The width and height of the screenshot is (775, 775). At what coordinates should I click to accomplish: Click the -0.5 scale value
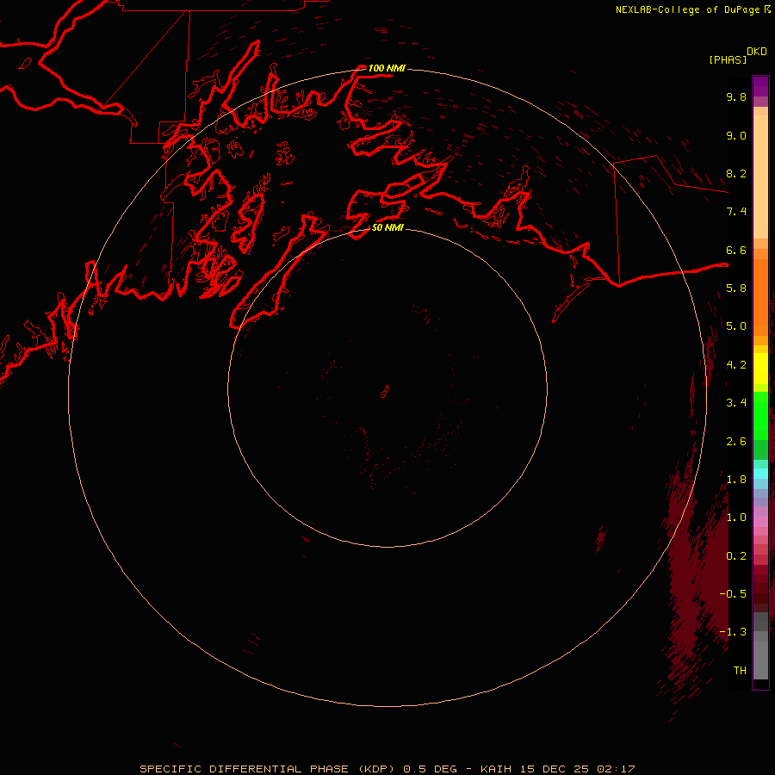coord(733,594)
